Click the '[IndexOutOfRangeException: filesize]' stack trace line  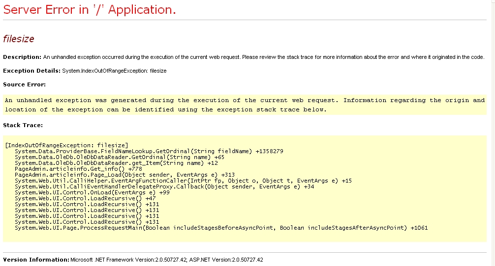point(66,145)
